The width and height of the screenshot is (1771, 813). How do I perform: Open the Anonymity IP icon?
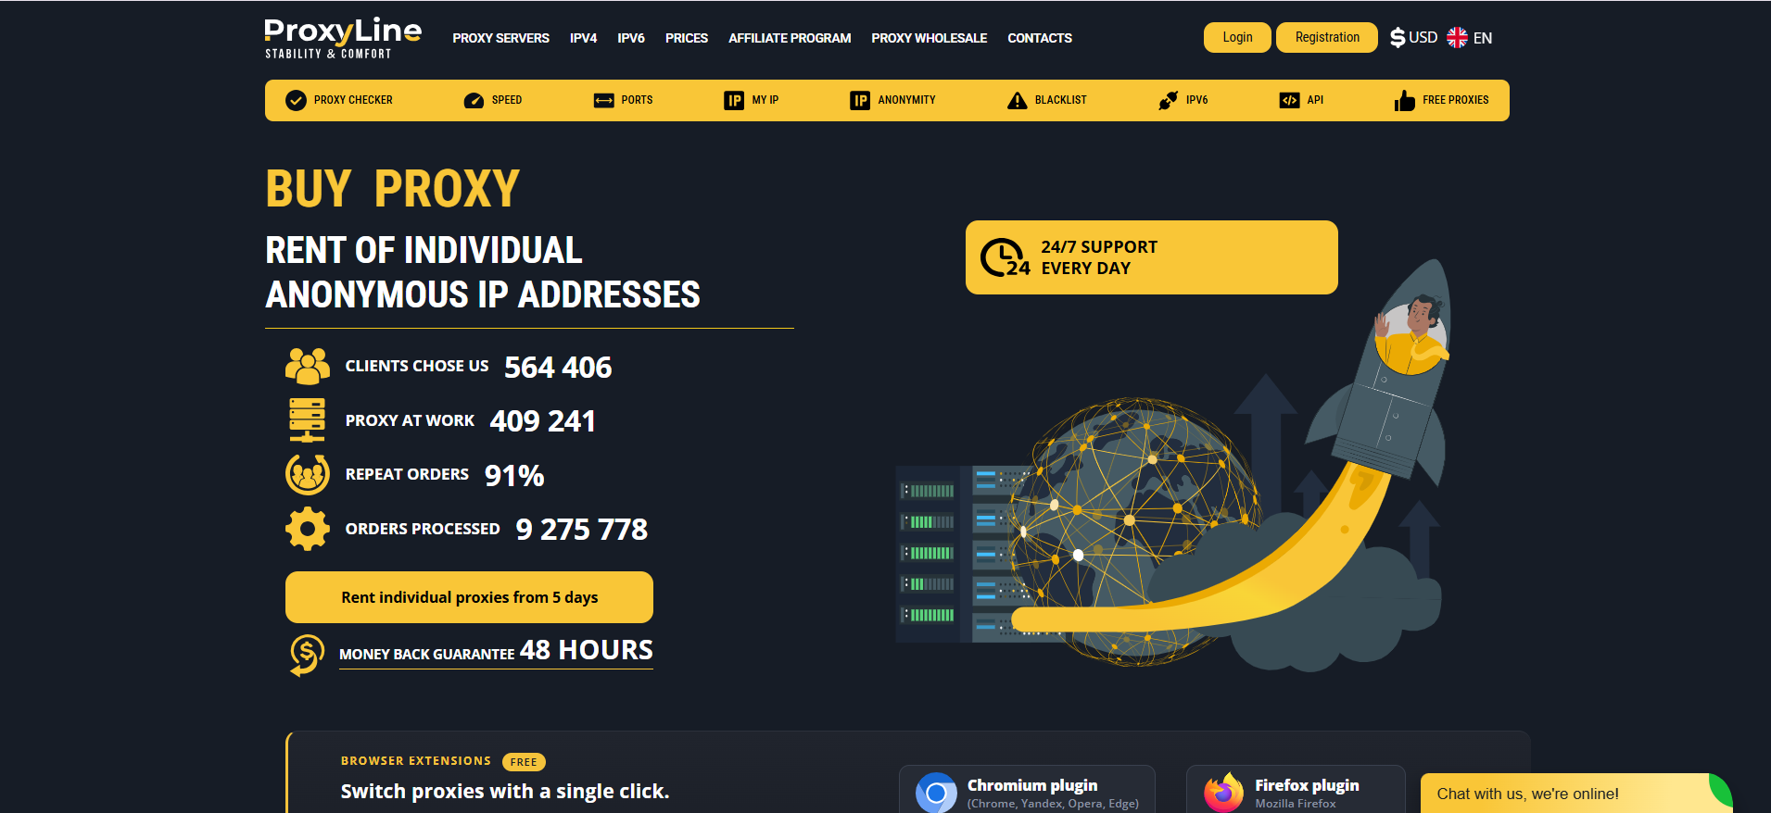click(860, 100)
